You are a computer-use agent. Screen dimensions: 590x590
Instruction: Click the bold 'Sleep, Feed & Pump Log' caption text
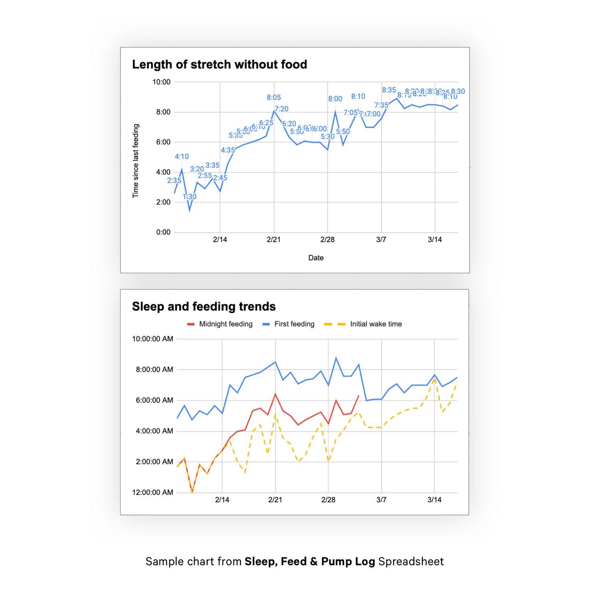(x=310, y=561)
